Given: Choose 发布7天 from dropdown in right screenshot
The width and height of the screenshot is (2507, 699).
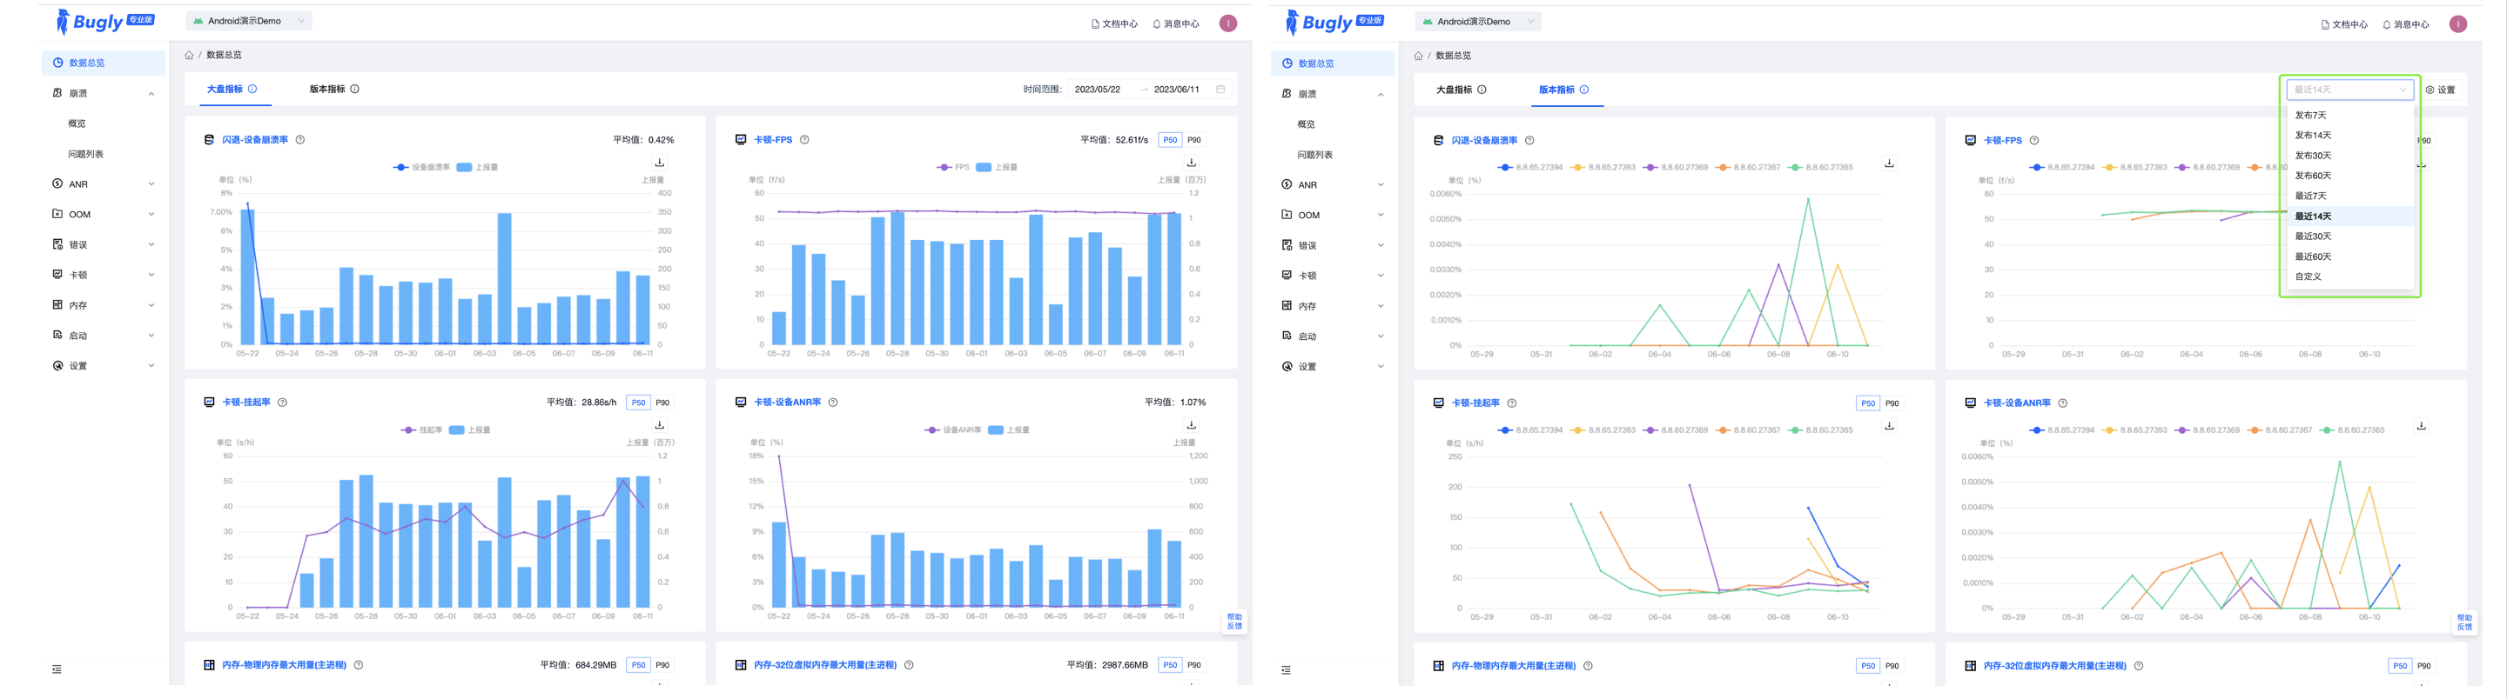Looking at the screenshot, I should [2349, 115].
